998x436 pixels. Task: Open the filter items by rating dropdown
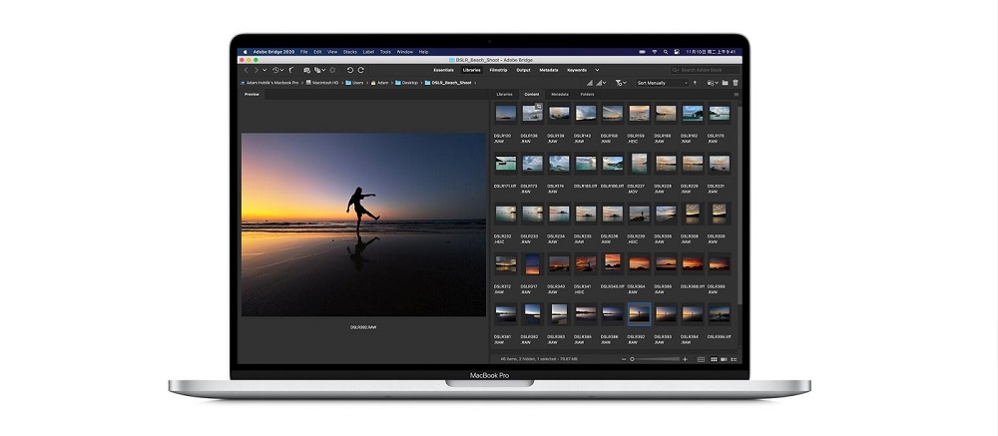(x=621, y=83)
